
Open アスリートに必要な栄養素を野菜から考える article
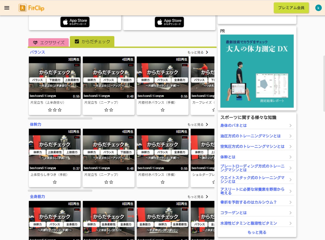(x=252, y=191)
